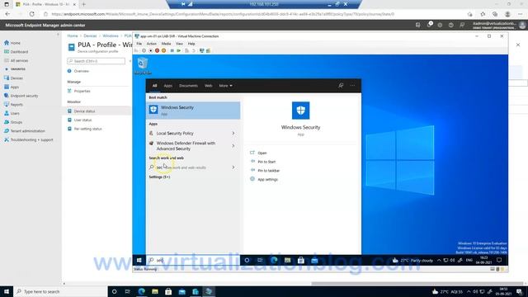Click Pin to taskbar option
528x297 pixels.
tap(268, 171)
